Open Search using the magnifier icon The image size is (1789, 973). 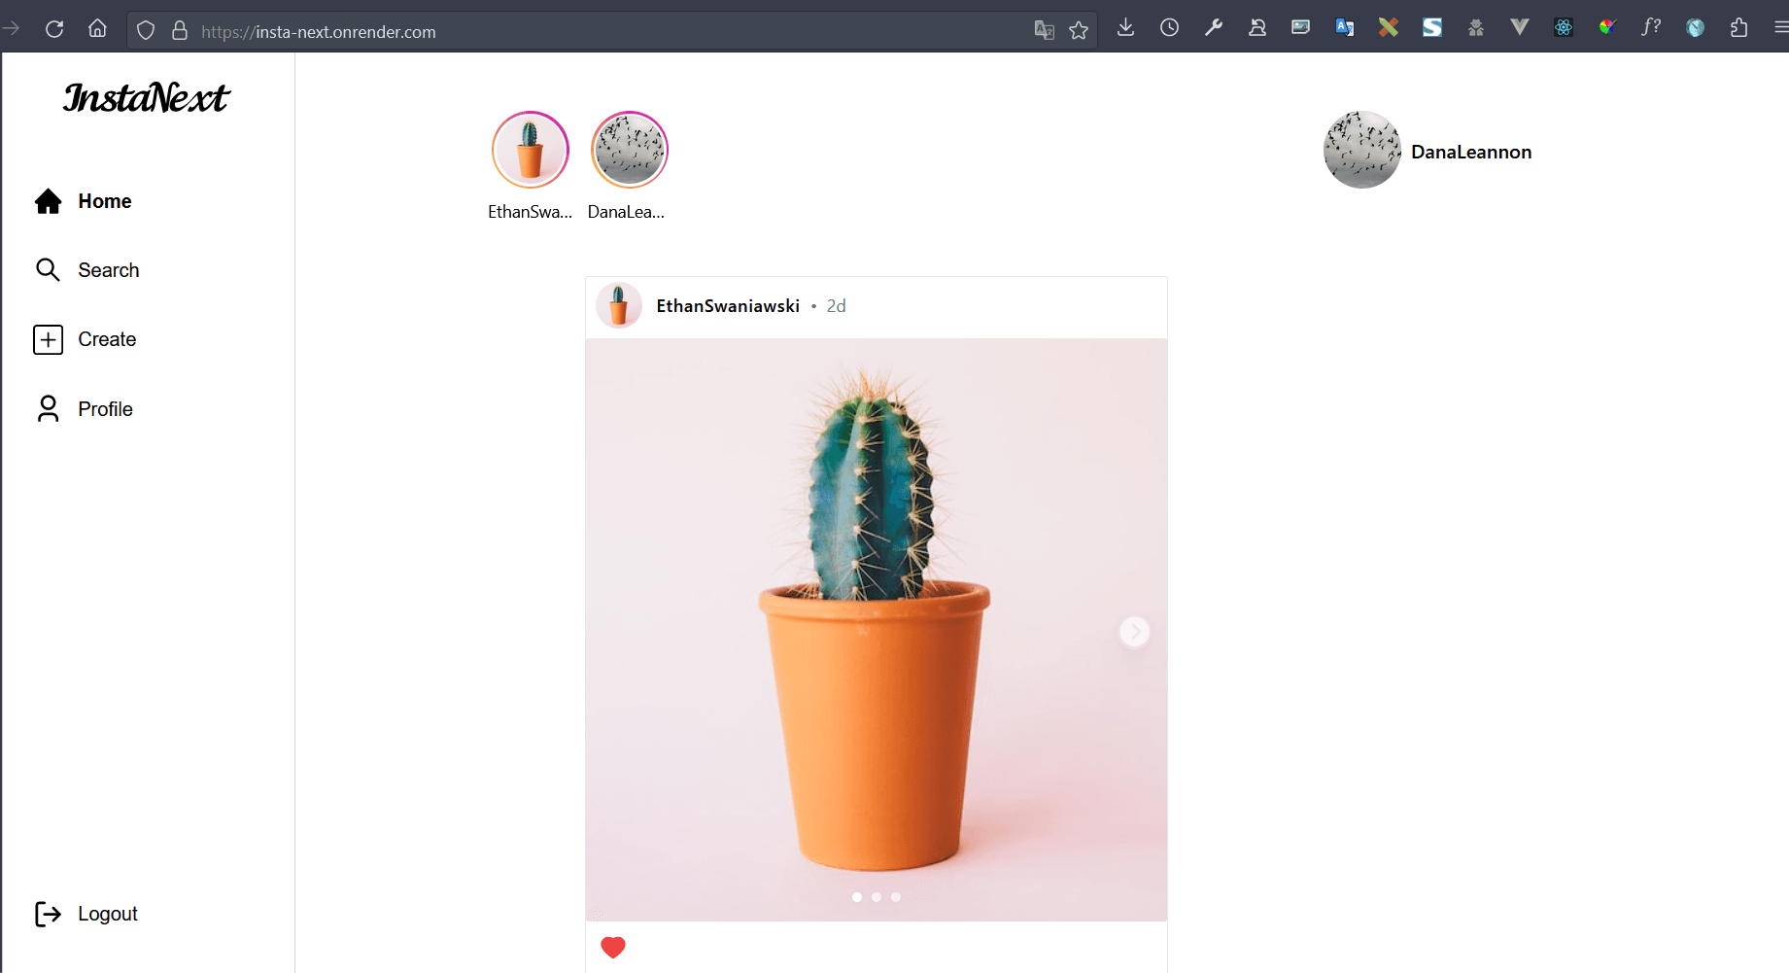click(48, 270)
